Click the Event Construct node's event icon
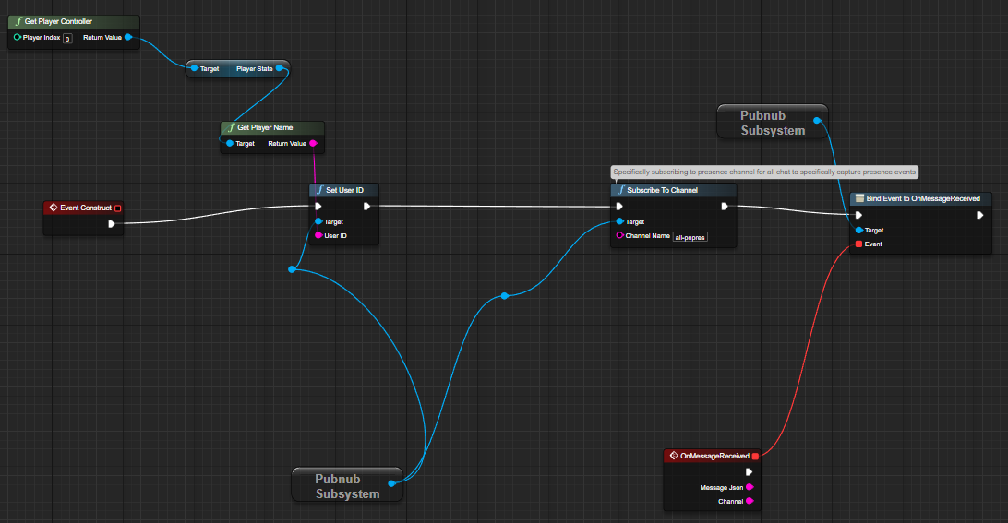Viewport: 1008px width, 523px height. pyautogui.click(x=54, y=208)
